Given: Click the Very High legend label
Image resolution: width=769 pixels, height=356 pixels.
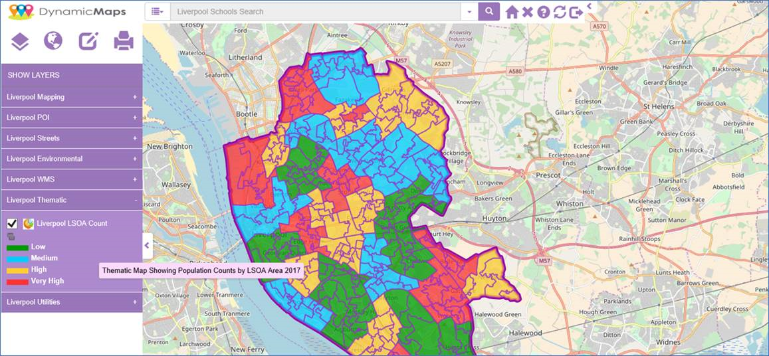Looking at the screenshot, I should coord(48,281).
